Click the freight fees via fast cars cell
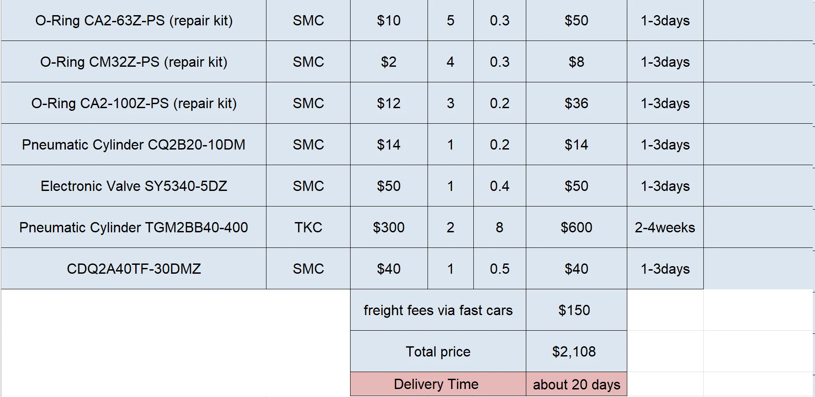This screenshot has width=815, height=397. 438,310
